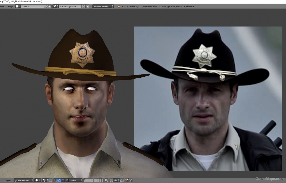Image resolution: width=286 pixels, height=183 pixels.
Task: Toggle lock camera and layers icon
Action: coord(106,180)
